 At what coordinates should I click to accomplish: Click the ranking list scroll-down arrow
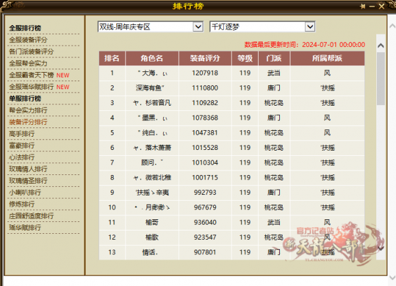click(x=381, y=248)
